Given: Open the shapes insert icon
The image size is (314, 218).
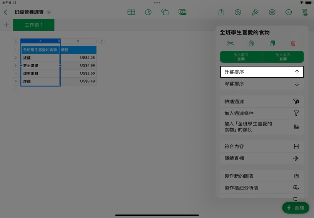Looking at the screenshot, I should [165, 12].
